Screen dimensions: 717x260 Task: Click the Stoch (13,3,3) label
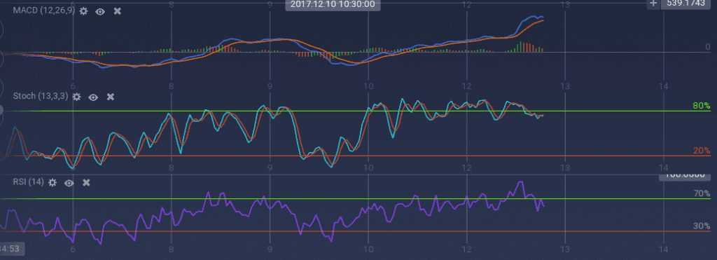pyautogui.click(x=41, y=97)
